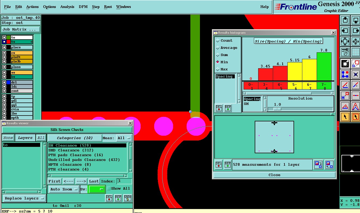Click the blue X over circle icon
The height and width of the screenshot is (213, 360).
(x=356, y=74)
